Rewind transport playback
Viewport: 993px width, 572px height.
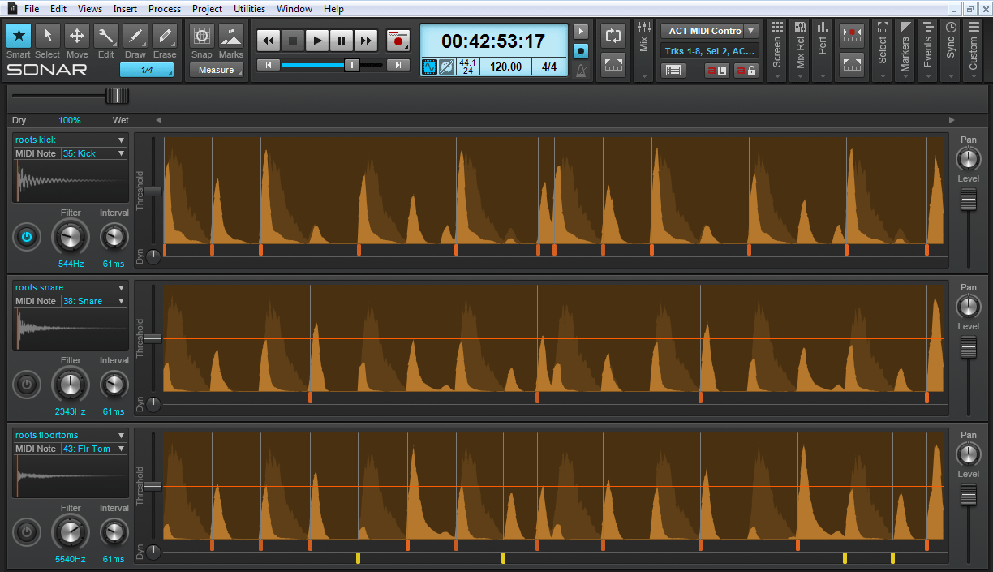[x=269, y=40]
